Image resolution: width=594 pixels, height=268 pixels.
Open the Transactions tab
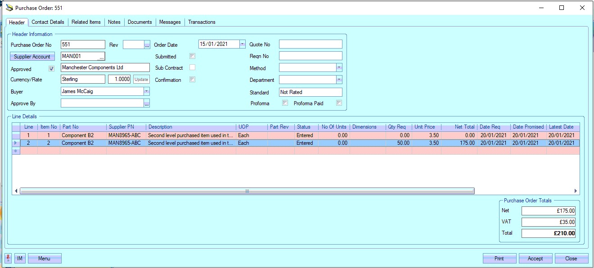[202, 22]
